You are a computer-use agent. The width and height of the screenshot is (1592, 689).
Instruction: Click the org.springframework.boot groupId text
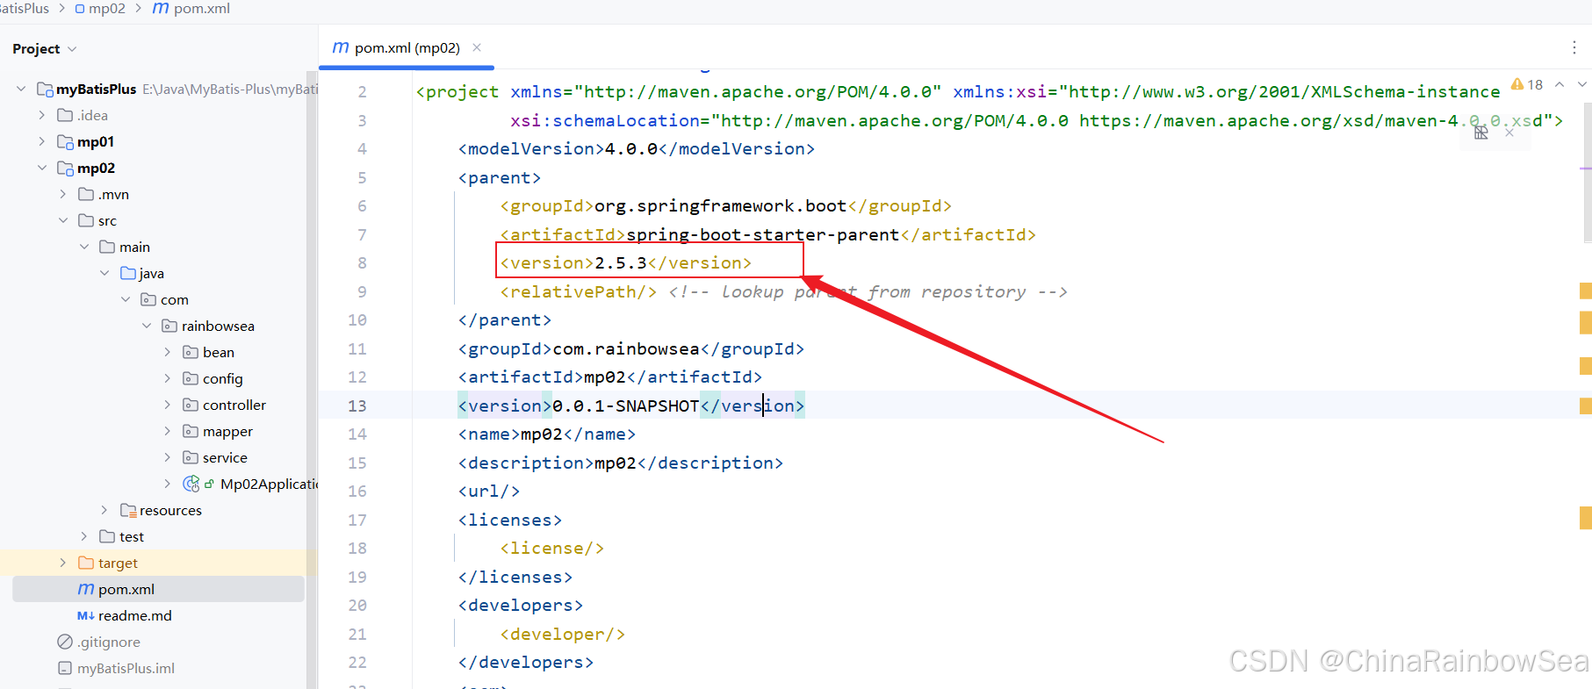tap(721, 205)
